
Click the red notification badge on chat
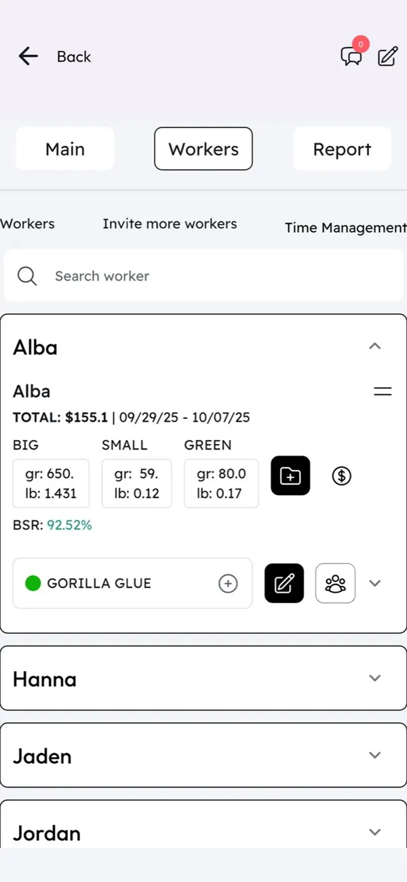click(361, 44)
